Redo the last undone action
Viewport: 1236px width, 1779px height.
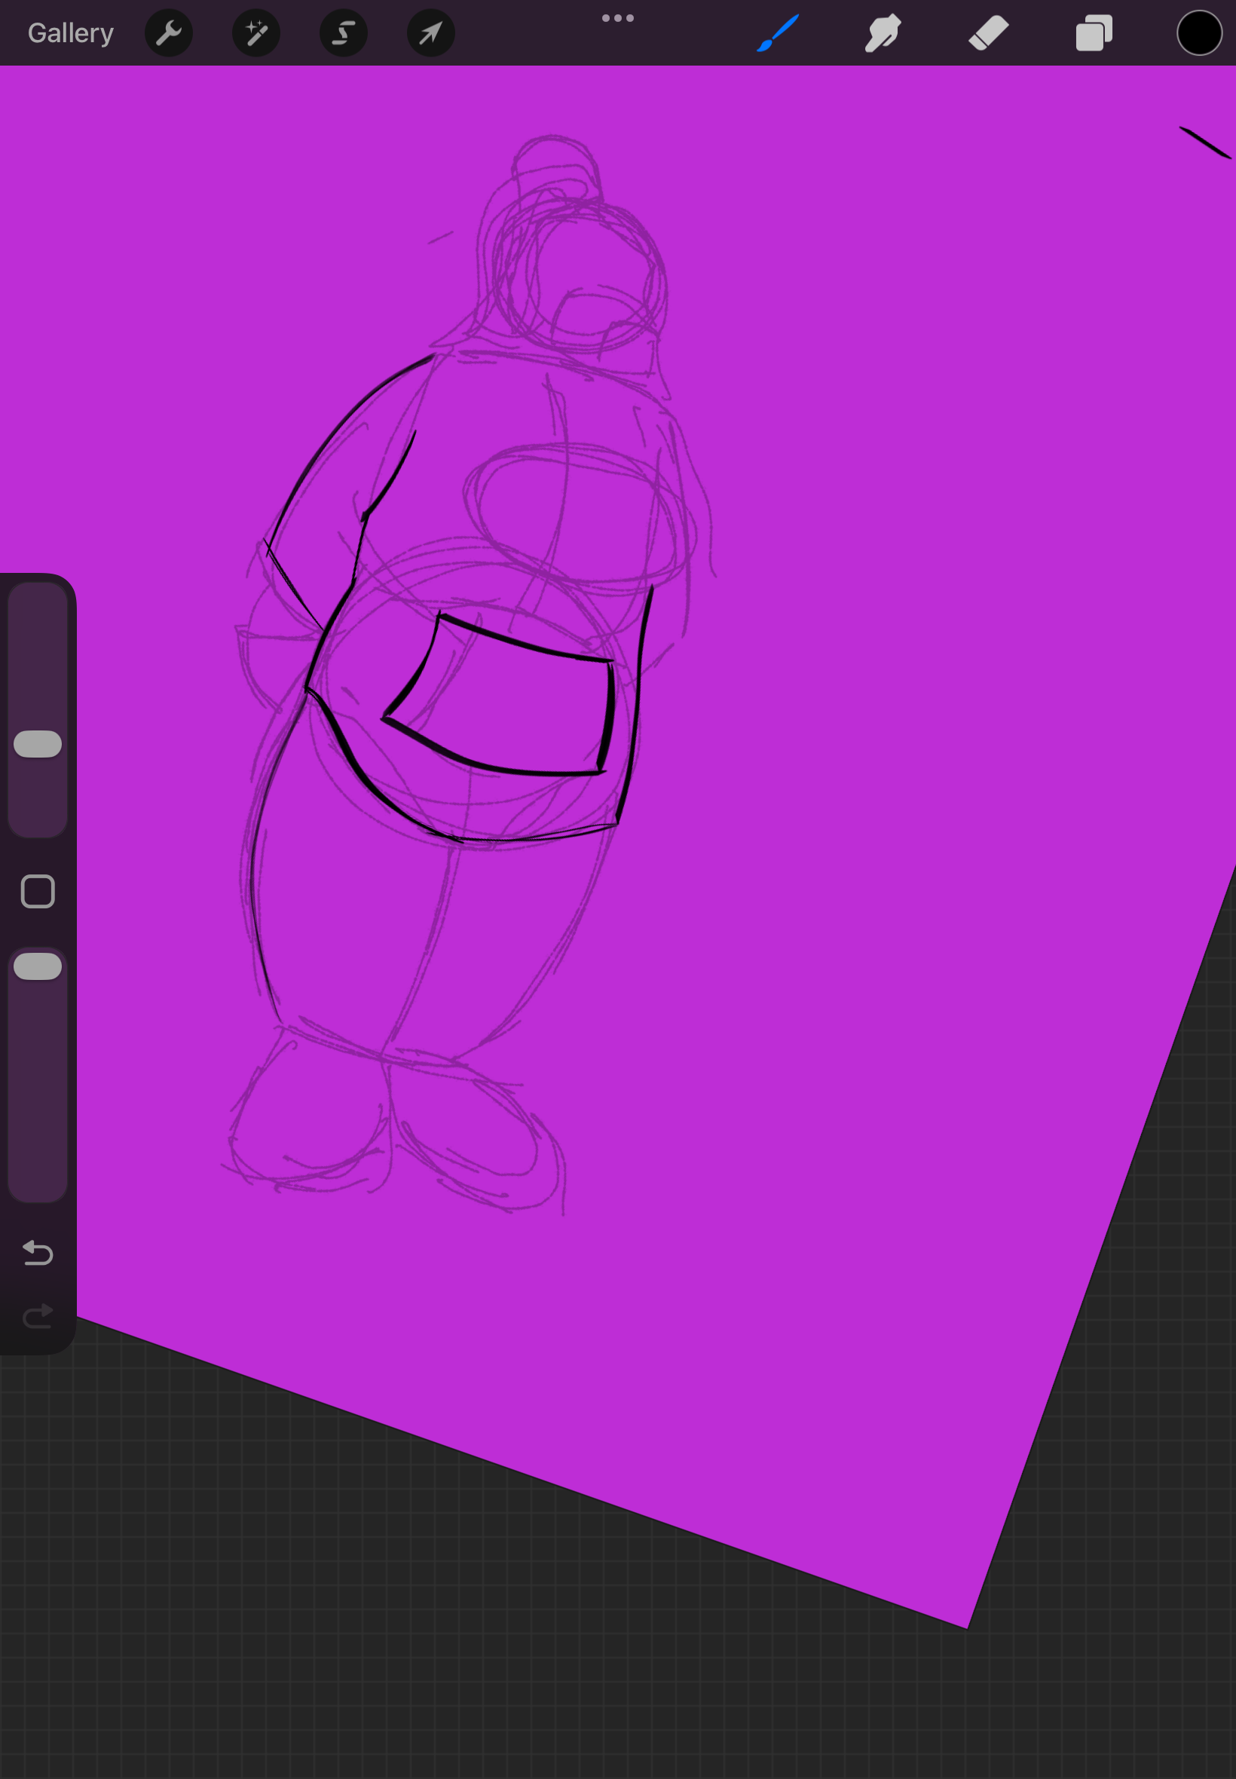[38, 1316]
